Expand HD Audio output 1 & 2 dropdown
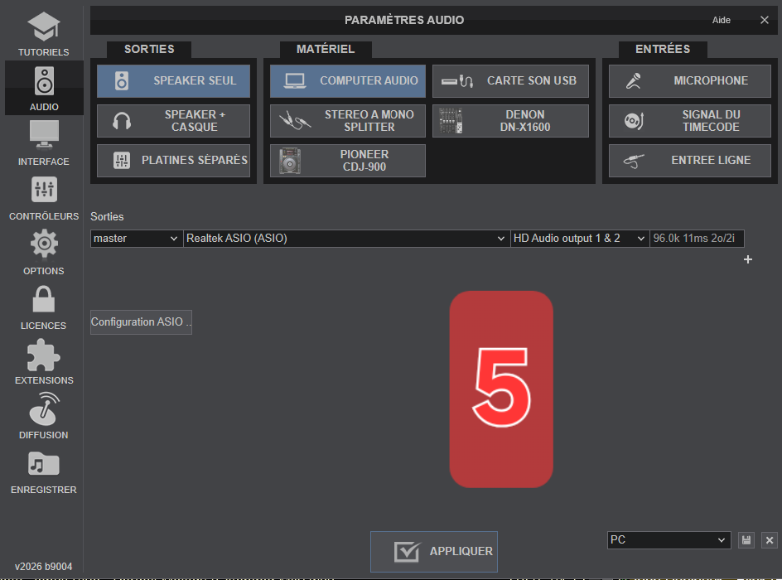This screenshot has width=782, height=580. click(x=579, y=239)
